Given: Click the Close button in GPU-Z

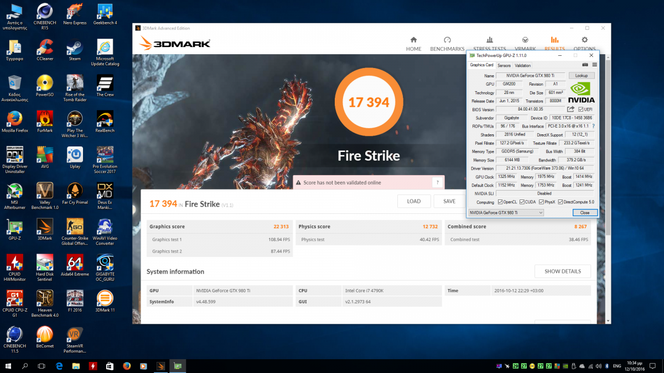Looking at the screenshot, I should click(585, 212).
